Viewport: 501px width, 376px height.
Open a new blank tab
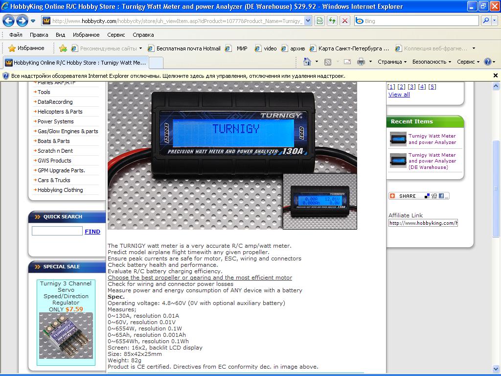click(156, 63)
